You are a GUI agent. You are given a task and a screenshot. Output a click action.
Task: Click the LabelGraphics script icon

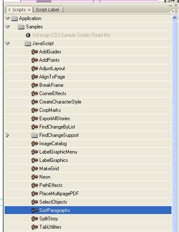point(35,160)
